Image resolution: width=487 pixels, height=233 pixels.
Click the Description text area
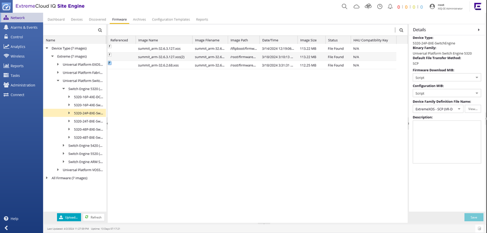point(447,142)
